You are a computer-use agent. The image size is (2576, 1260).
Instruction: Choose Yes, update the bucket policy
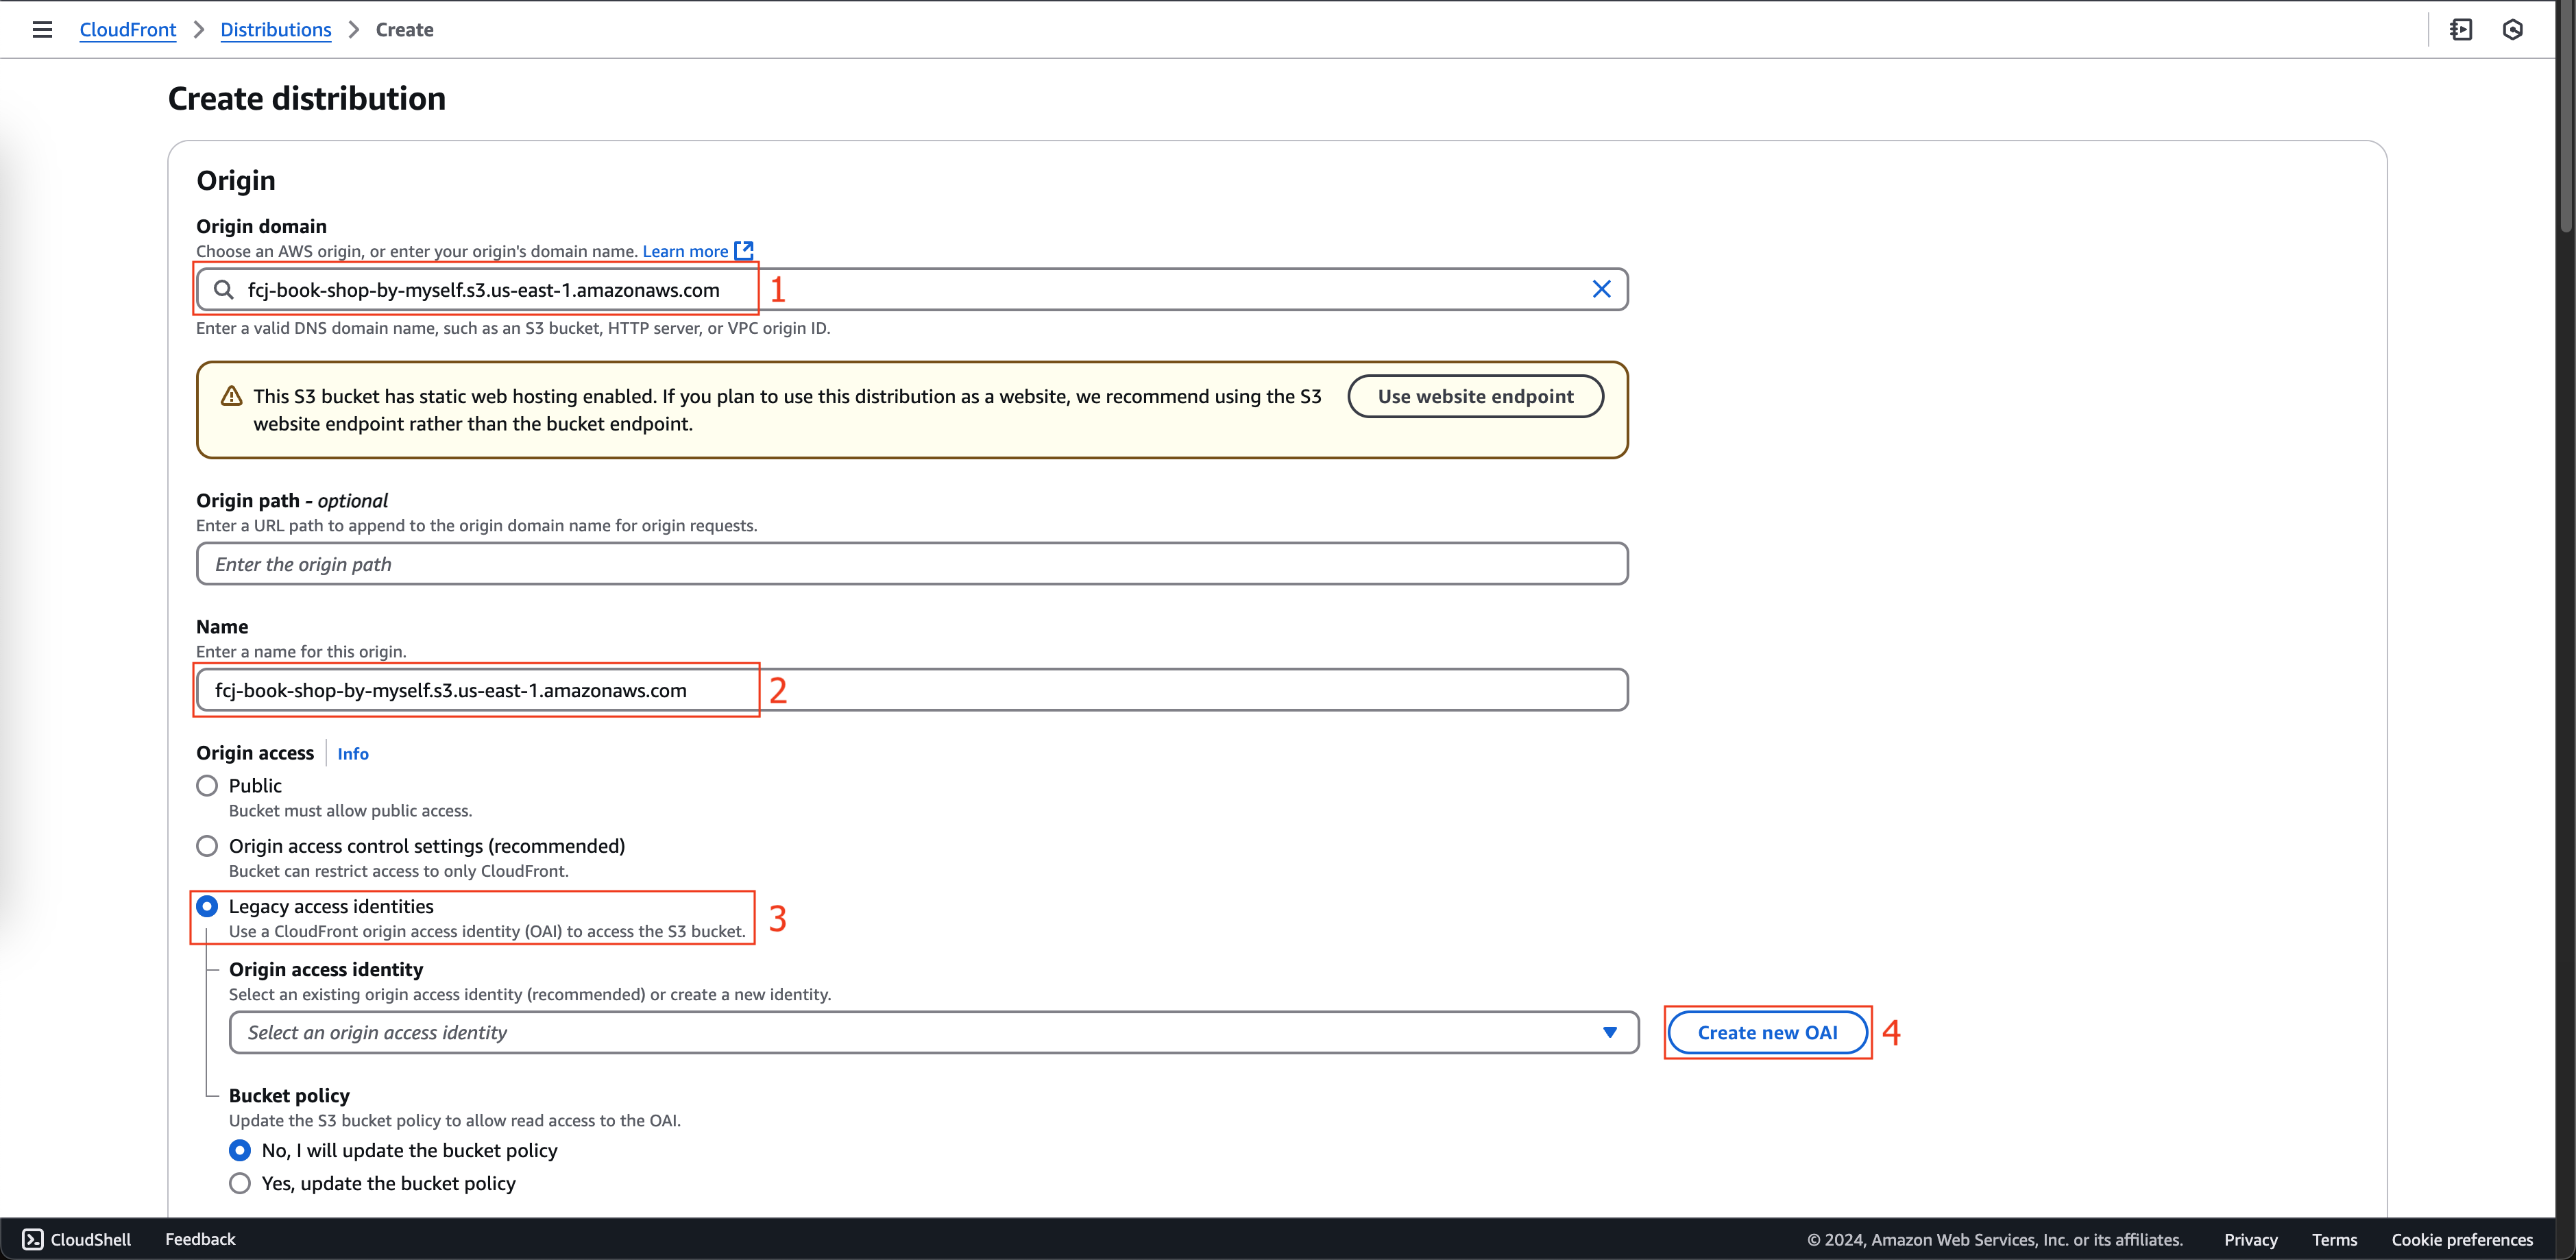[240, 1184]
